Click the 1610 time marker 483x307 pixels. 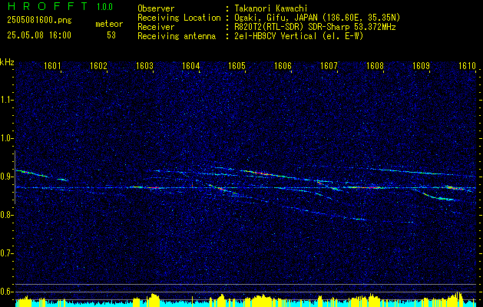point(468,65)
